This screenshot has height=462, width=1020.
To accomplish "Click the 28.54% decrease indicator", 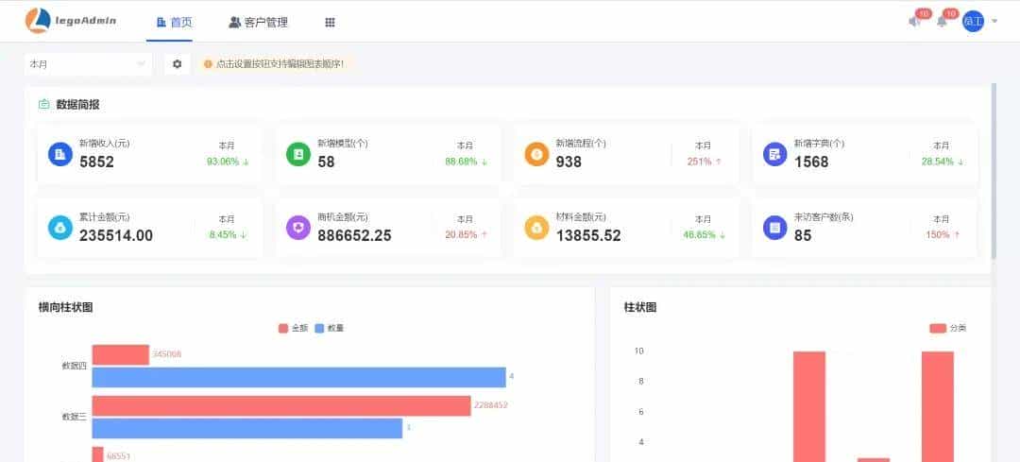I will pos(943,162).
